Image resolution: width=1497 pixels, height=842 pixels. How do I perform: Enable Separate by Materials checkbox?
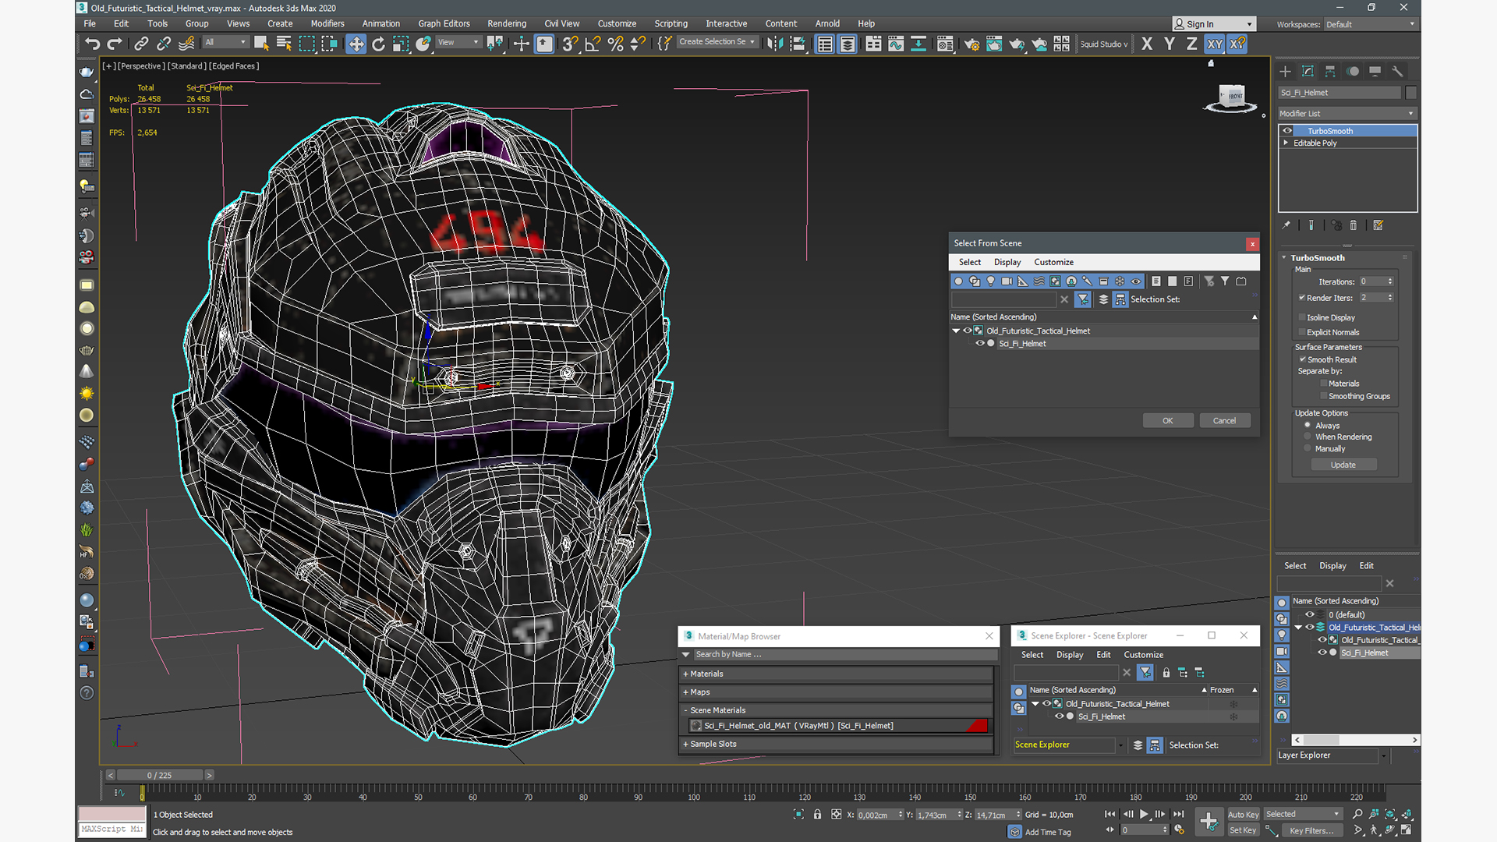[1324, 383]
